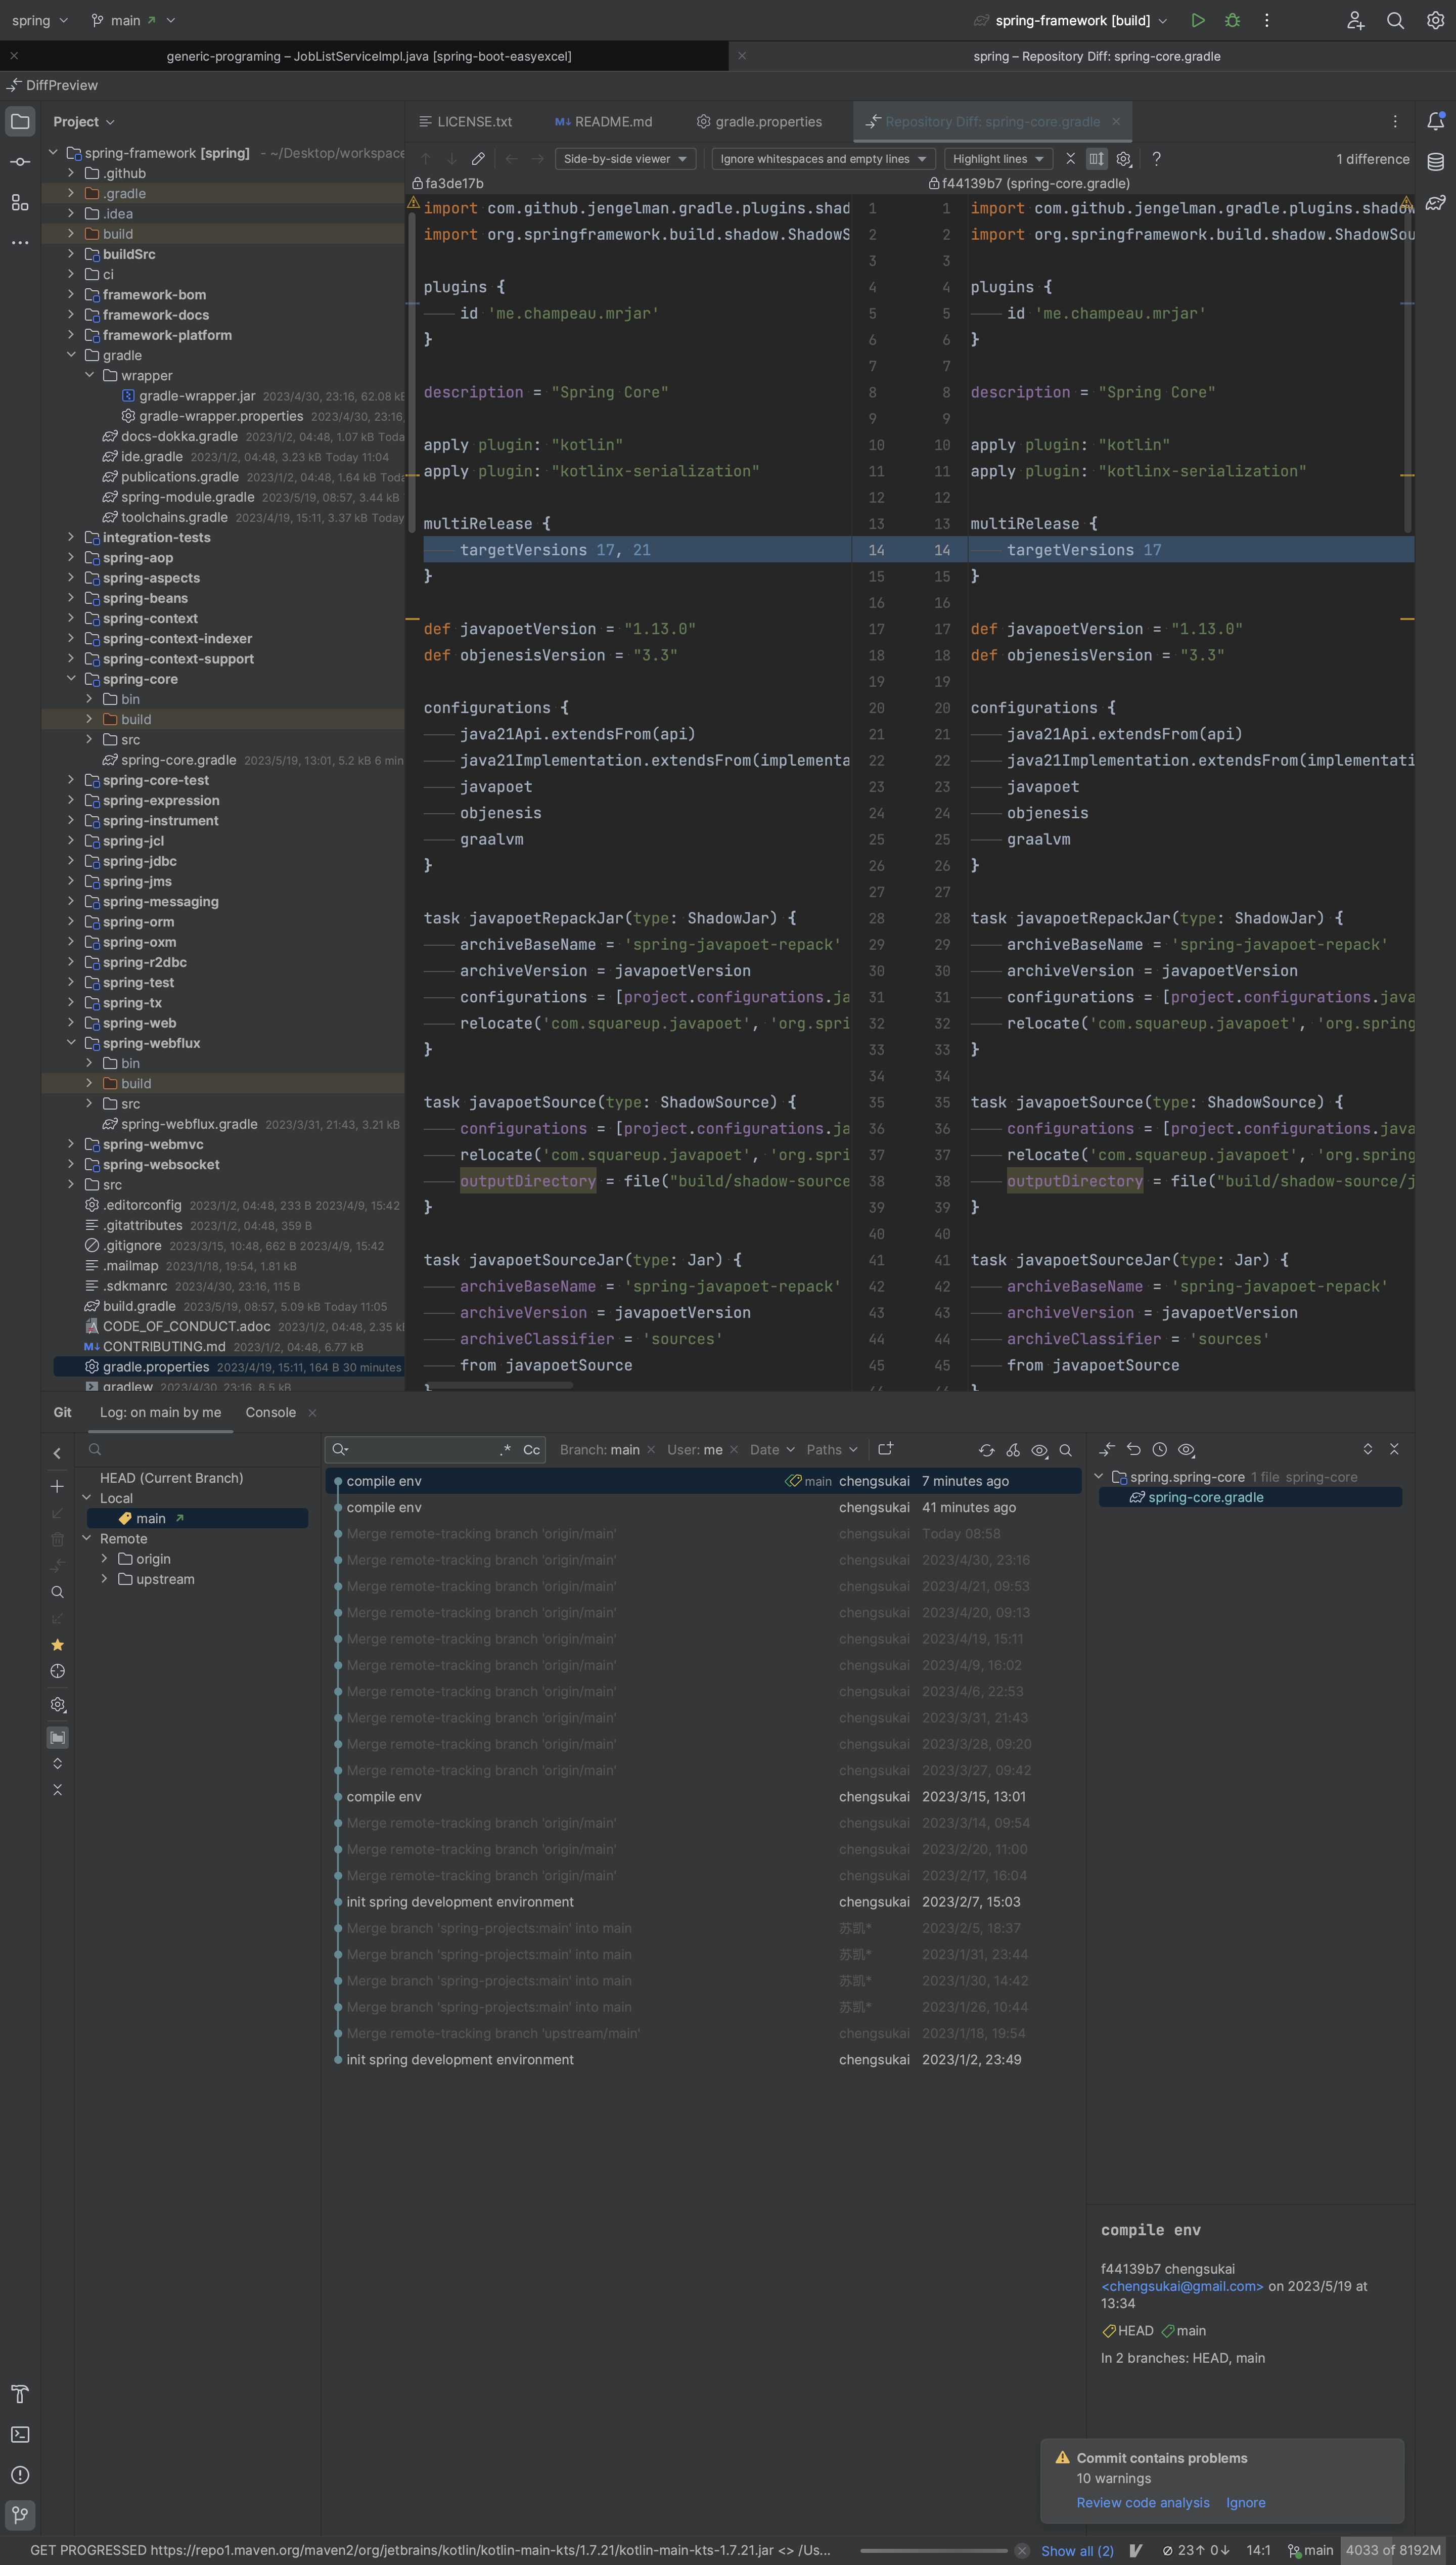
Task: Open Build hammer tool window icon
Action: tap(20, 2394)
